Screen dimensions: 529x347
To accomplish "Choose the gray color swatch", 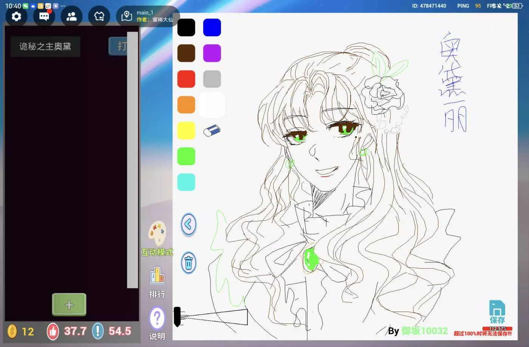I will [x=212, y=79].
